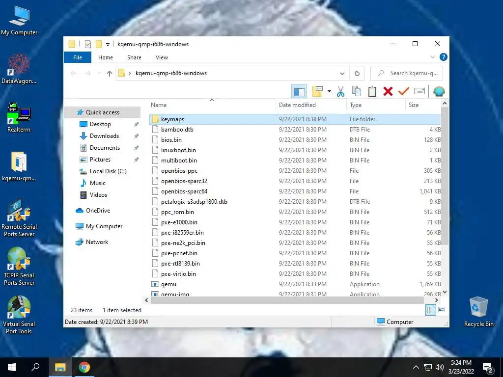The width and height of the screenshot is (503, 377).
Task: Open Downloads in navigation pane
Action: tap(104, 136)
